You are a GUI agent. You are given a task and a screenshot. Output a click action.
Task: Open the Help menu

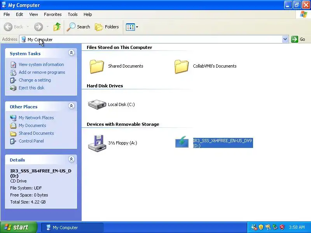(x=88, y=14)
